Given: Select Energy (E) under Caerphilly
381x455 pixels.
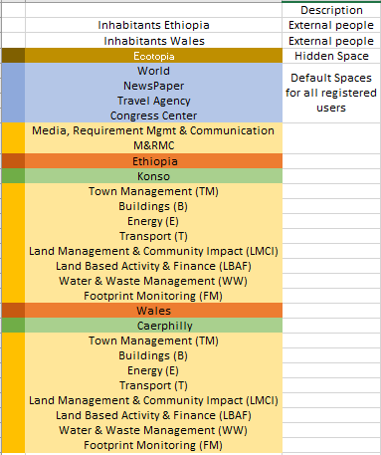Looking at the screenshot, I should 153,370.
